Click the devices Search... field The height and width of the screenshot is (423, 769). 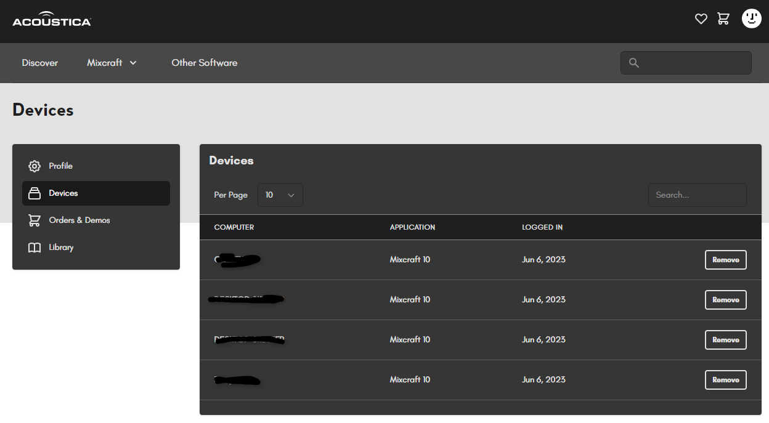[698, 195]
